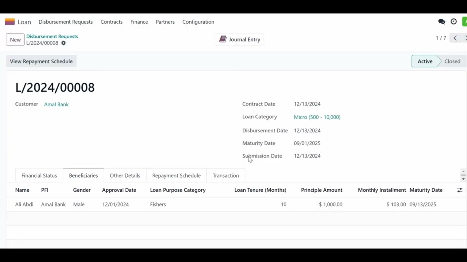467x262 pixels.
Task: Click the $ 1,000.00 principle amount cell
Action: [331, 205]
